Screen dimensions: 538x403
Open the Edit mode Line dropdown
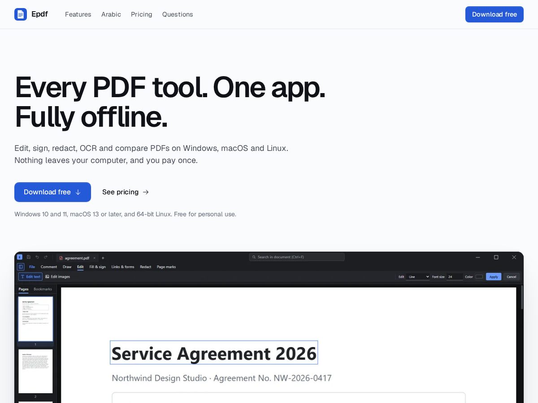(418, 277)
